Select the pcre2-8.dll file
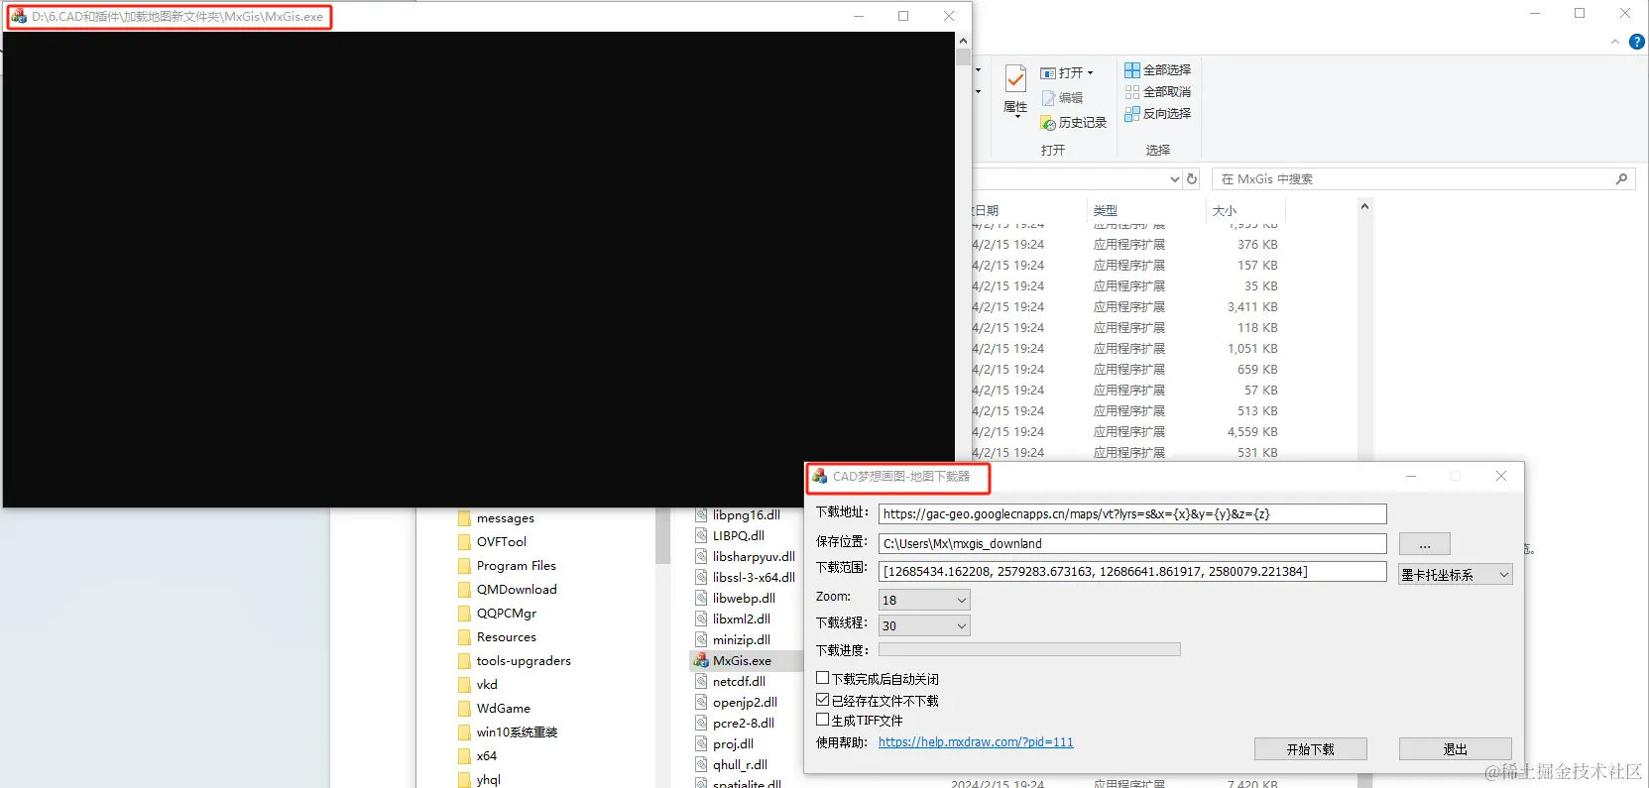The image size is (1649, 788). [x=743, y=724]
